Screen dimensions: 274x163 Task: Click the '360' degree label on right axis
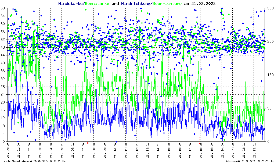point(269,8)
